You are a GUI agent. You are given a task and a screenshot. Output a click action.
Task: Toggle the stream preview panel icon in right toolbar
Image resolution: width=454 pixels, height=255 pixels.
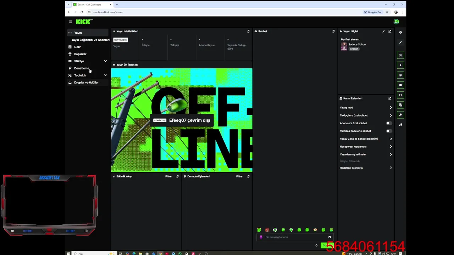click(400, 55)
